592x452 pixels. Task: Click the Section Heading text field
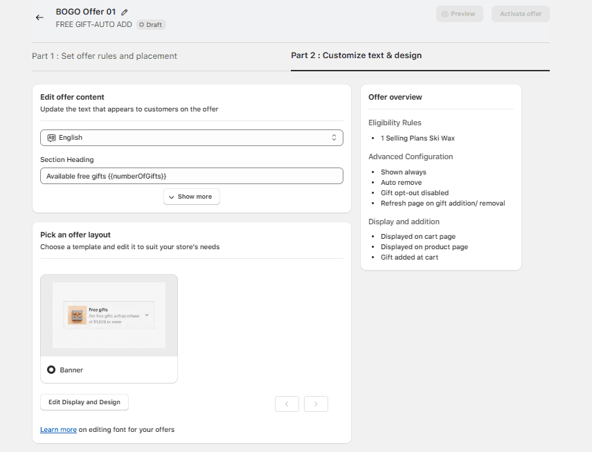click(192, 176)
